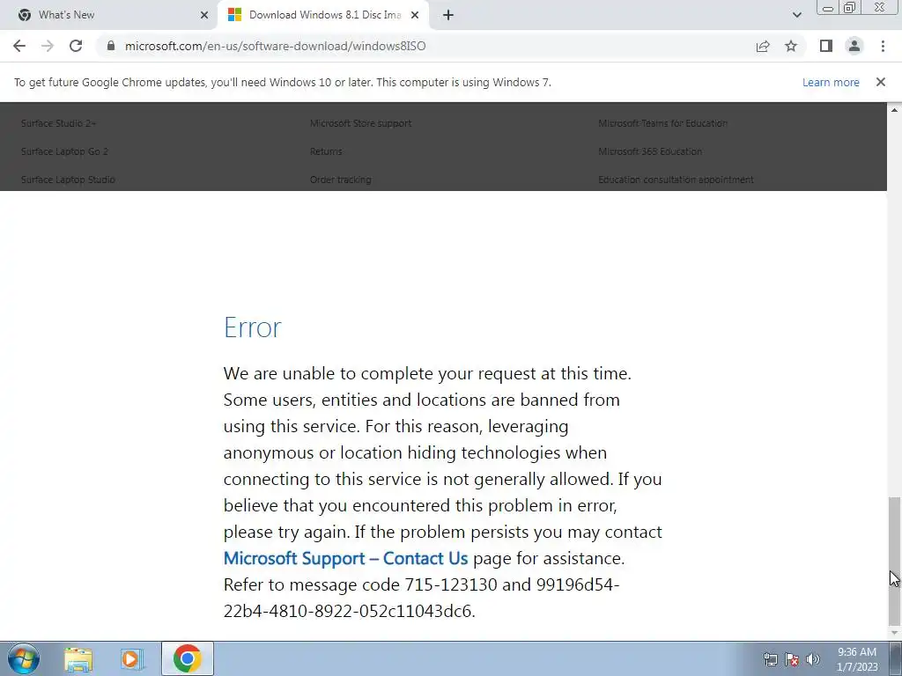Open the Chrome three-dot menu
The width and height of the screenshot is (902, 676).
click(883, 46)
